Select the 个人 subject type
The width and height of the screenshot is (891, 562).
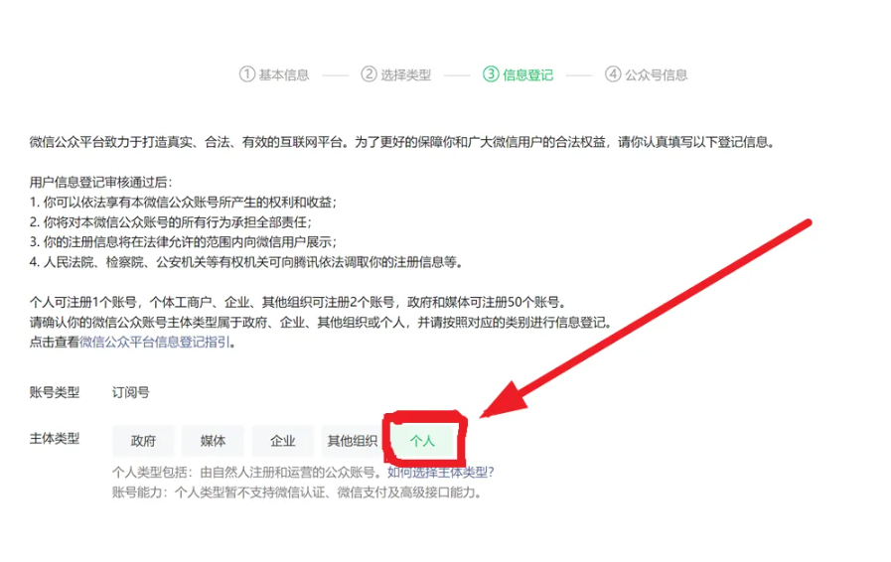pos(422,441)
